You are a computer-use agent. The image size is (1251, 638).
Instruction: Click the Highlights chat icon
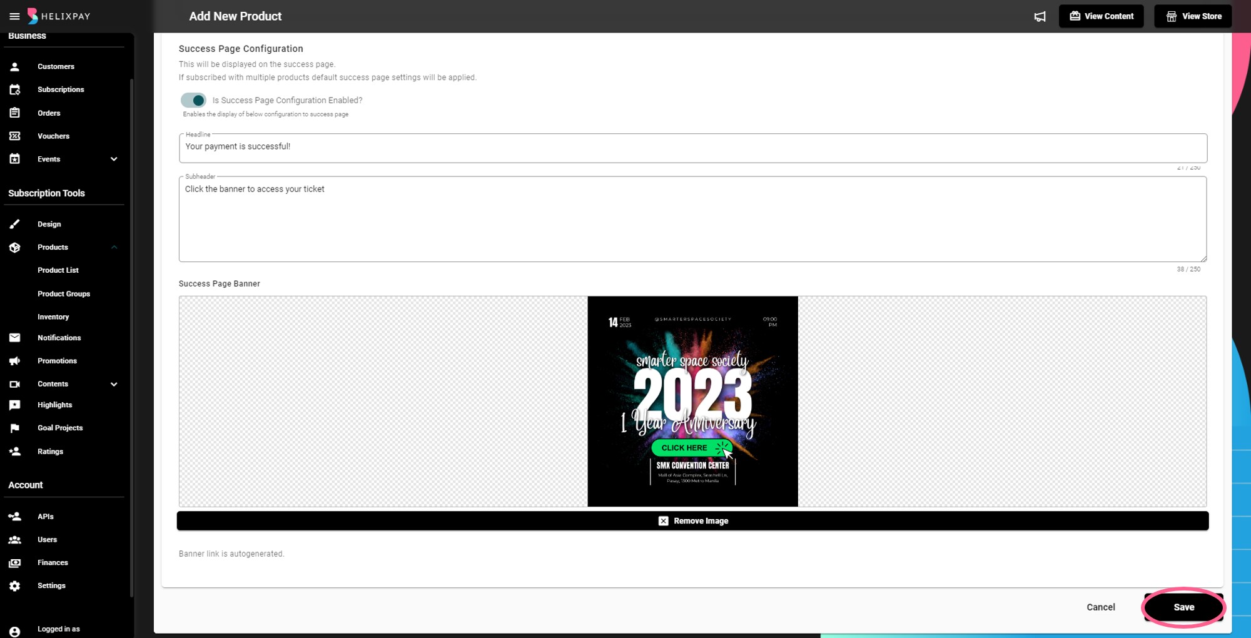15,405
